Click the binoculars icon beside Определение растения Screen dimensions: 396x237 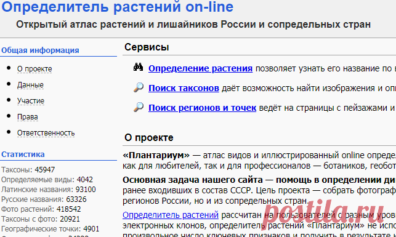138,67
